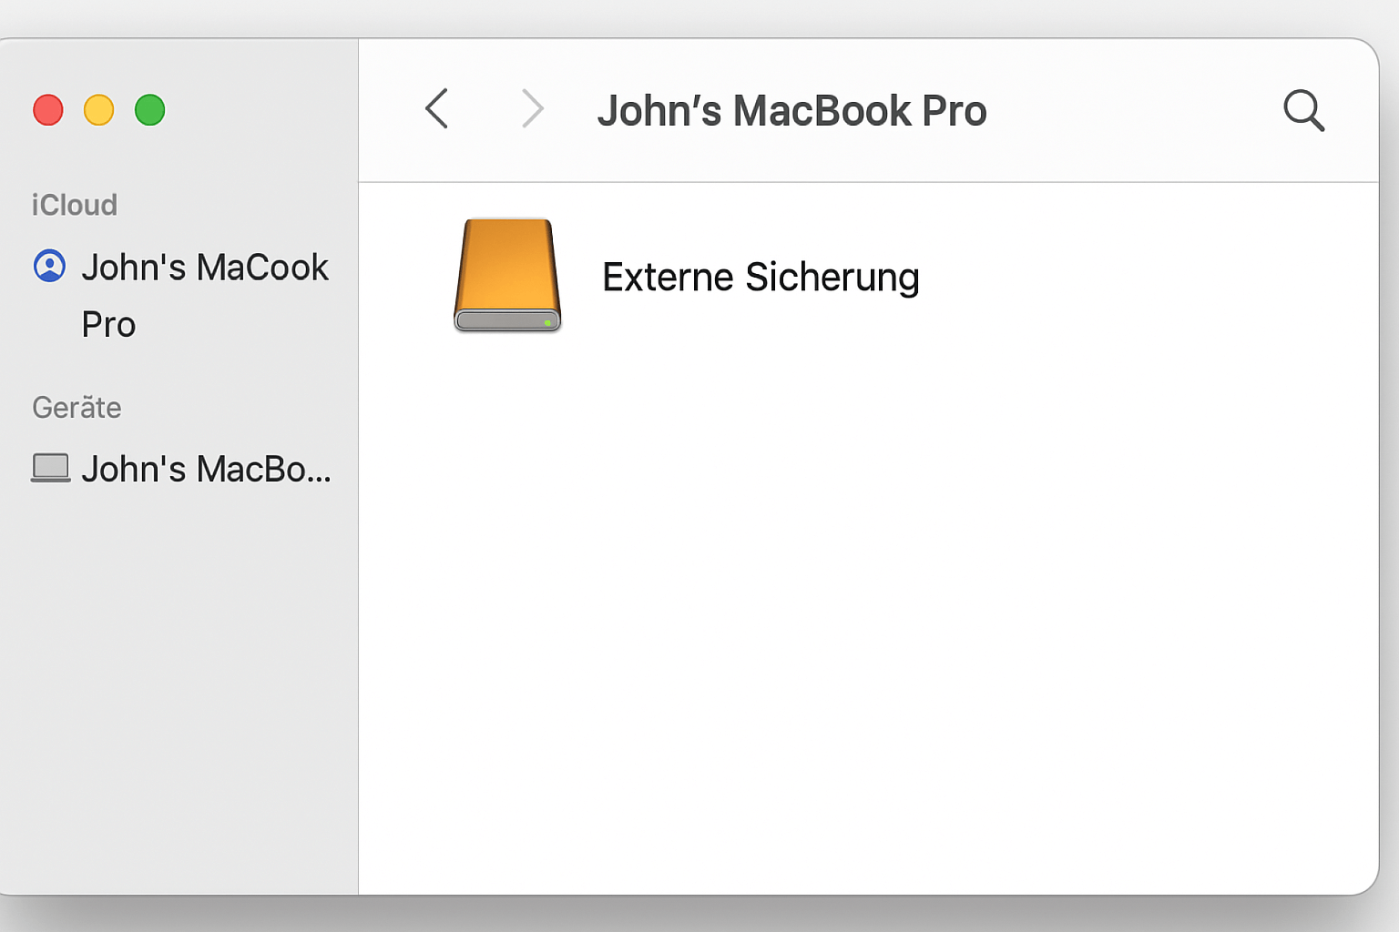1399x932 pixels.
Task: Open search with the magnifying glass
Action: pos(1304,111)
